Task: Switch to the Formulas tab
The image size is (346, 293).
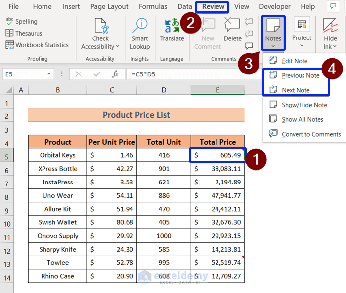Action: pyautogui.click(x=153, y=7)
